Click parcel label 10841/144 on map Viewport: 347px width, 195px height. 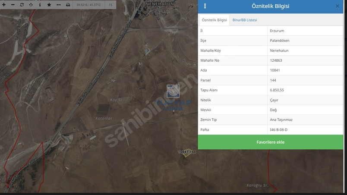tap(187, 152)
